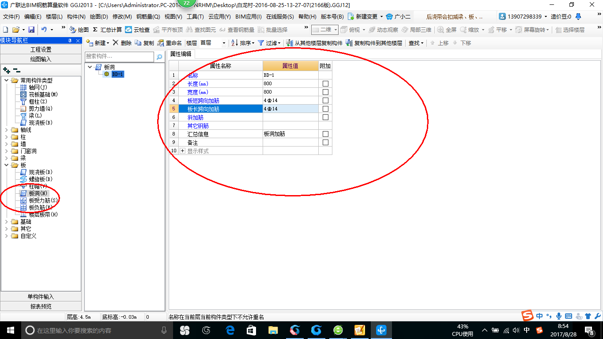
Task: Collapse all tree nodes with the minus icon
Action: 16,70
